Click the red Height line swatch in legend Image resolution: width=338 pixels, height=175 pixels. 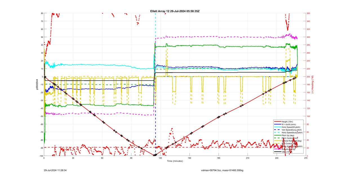click(277, 122)
